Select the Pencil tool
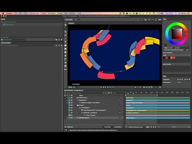The height and width of the screenshot is (144, 192). pos(65,35)
